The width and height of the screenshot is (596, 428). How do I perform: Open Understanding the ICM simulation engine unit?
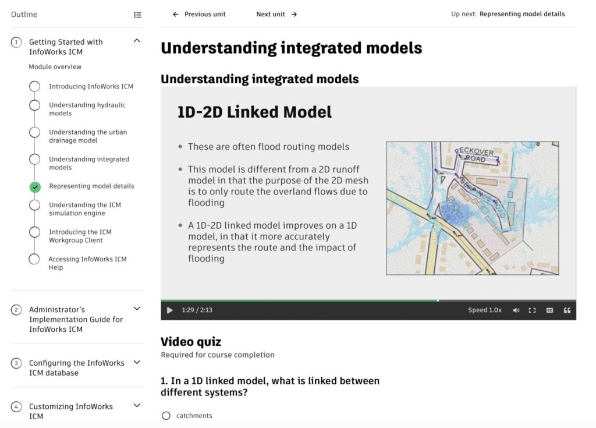tap(85, 209)
